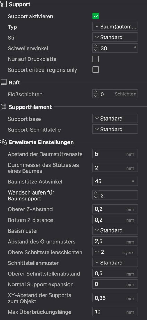Disable the Support aktivieren checkbox
Viewport: 147px width, 320px height.
click(x=95, y=16)
